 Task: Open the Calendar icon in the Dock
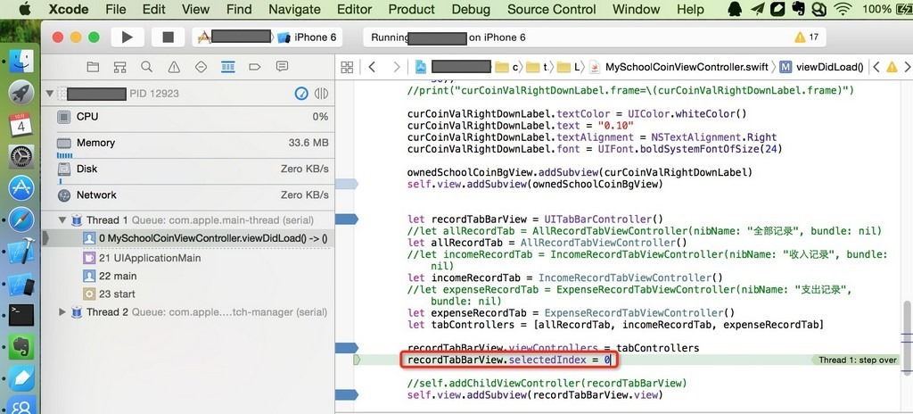coord(21,124)
